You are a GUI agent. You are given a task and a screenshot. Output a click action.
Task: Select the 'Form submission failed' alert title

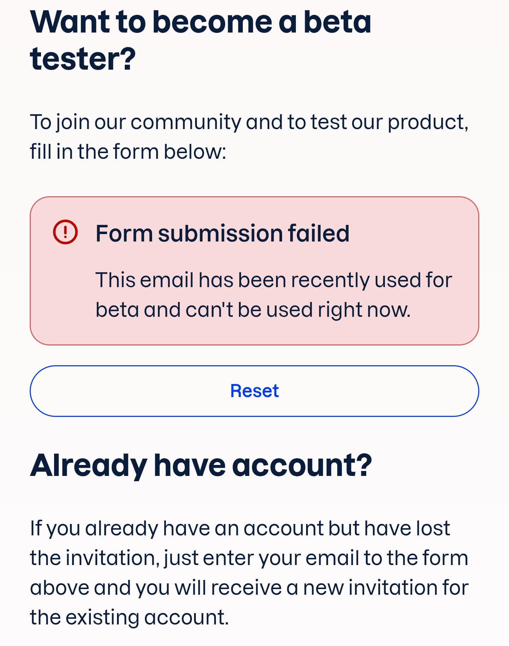click(222, 233)
